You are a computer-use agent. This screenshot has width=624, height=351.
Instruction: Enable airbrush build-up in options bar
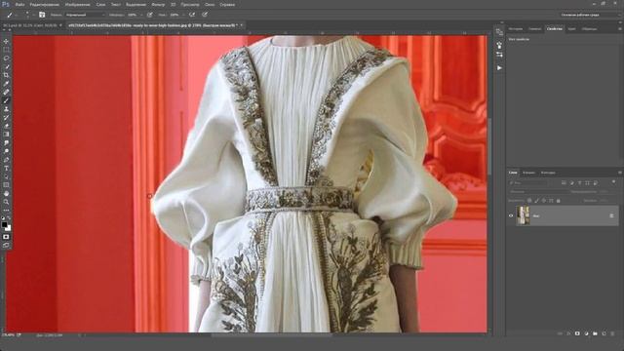point(192,15)
